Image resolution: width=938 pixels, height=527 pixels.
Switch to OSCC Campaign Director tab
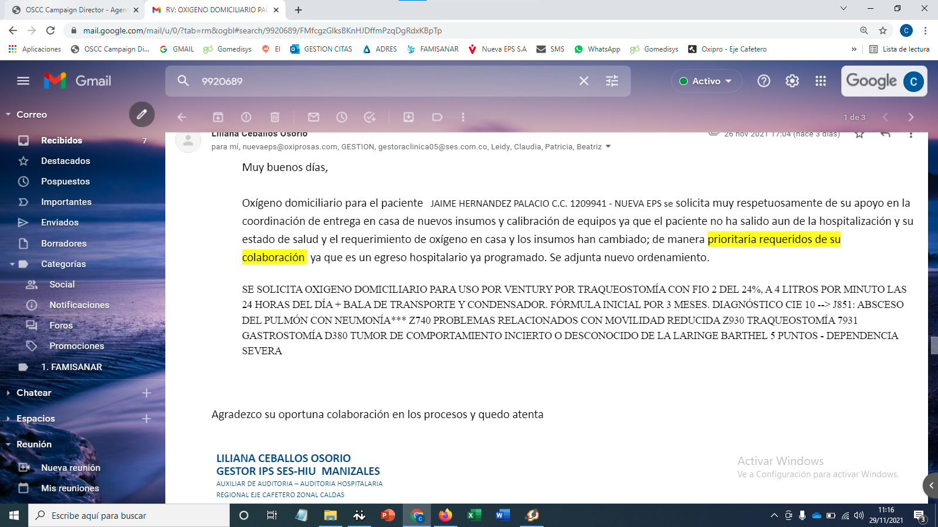point(75,9)
